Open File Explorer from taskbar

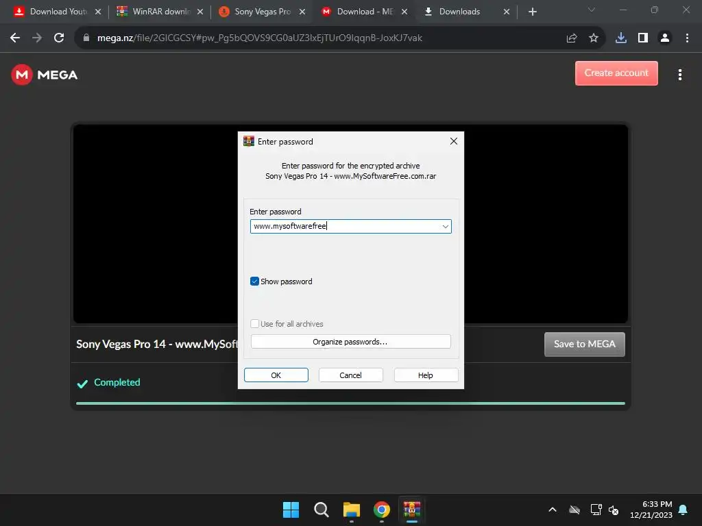click(352, 510)
